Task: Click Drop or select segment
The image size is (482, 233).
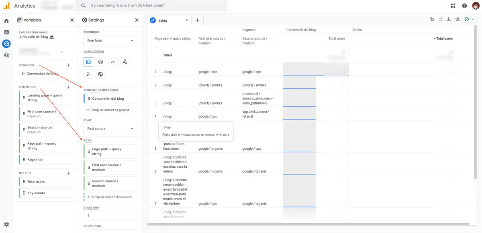Action: coord(110,110)
